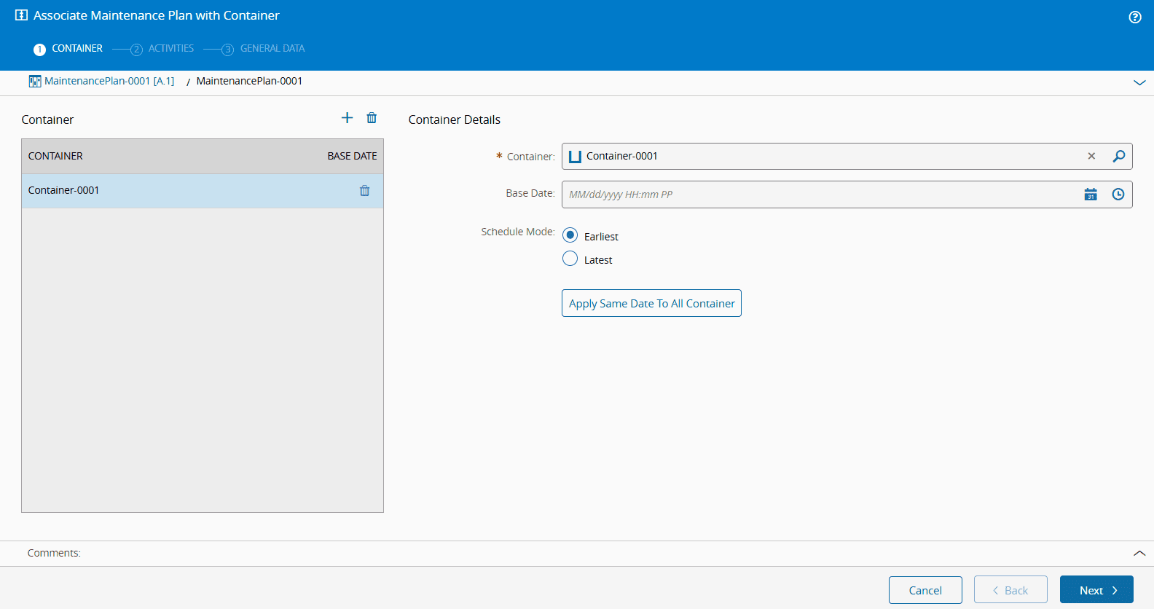This screenshot has height=609, width=1154.
Task: Clear the Container field with the X icon
Action: 1091,156
